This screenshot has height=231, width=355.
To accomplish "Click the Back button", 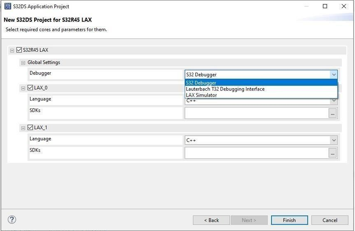I will [211, 220].
